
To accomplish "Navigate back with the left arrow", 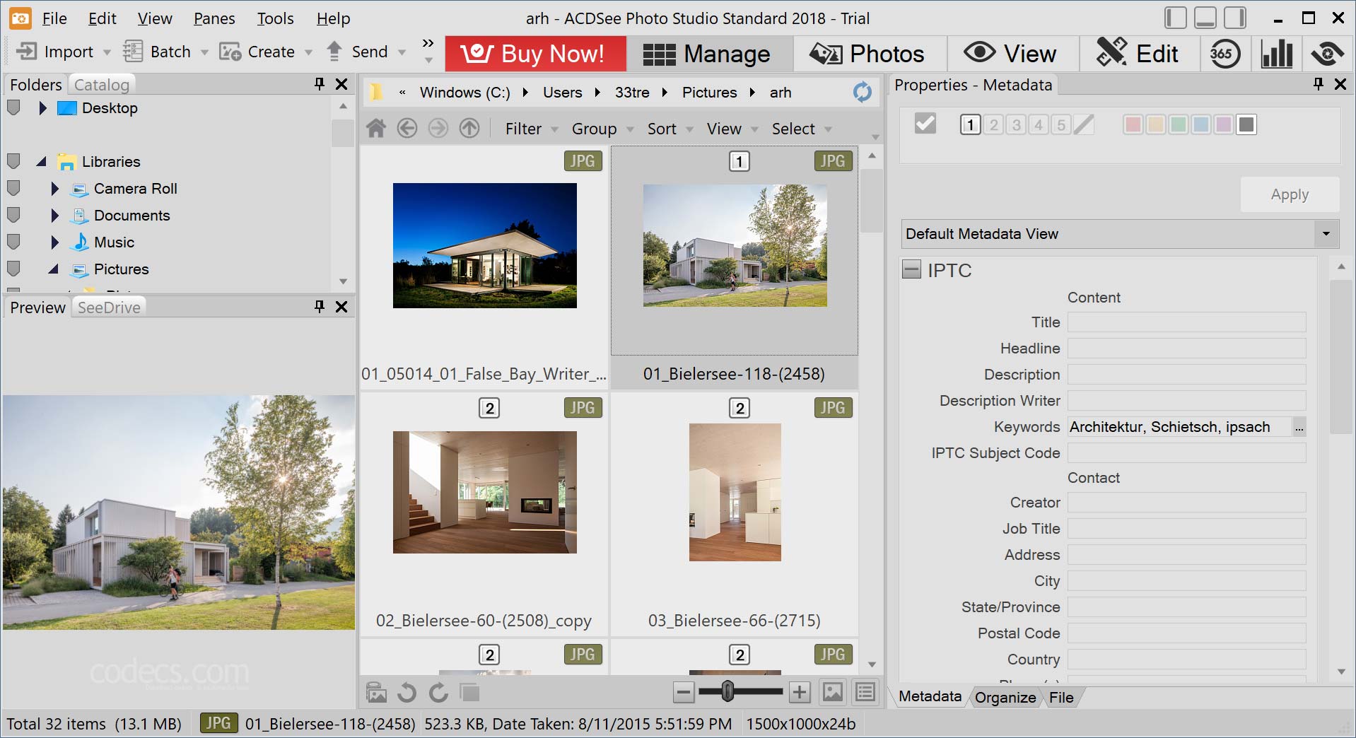I will click(x=407, y=129).
